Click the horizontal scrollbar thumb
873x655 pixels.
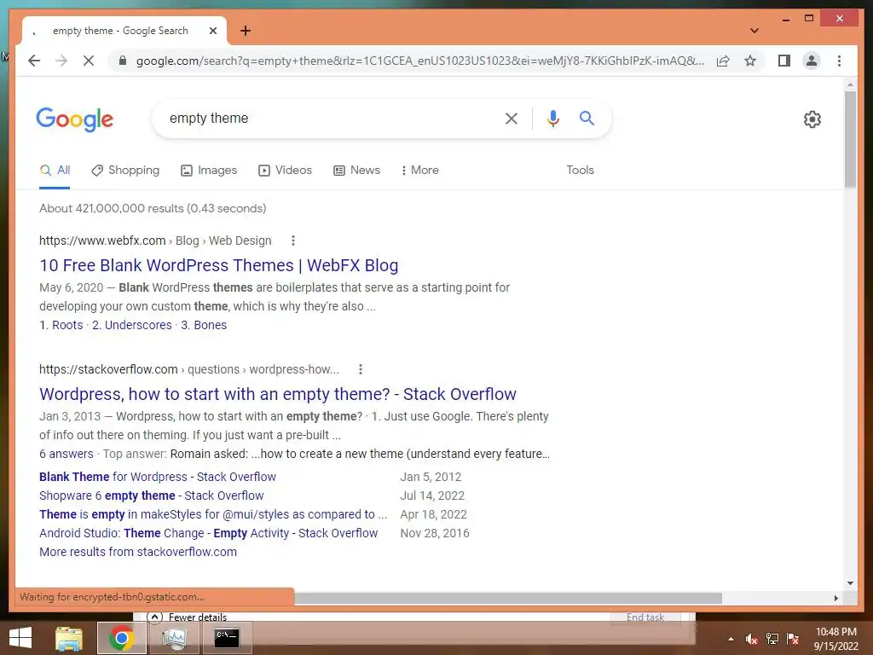[508, 598]
